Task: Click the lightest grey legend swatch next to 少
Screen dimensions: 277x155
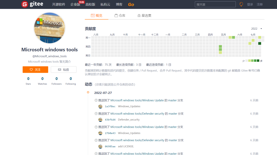Action: pos(247,61)
